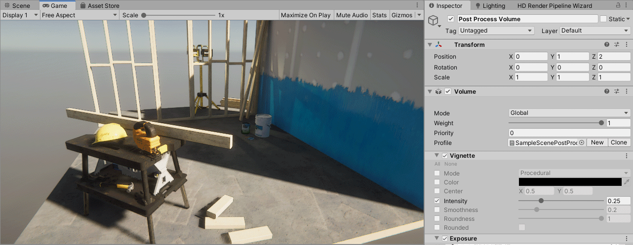633x245 pixels.
Task: Click the New profile button
Action: (x=597, y=142)
